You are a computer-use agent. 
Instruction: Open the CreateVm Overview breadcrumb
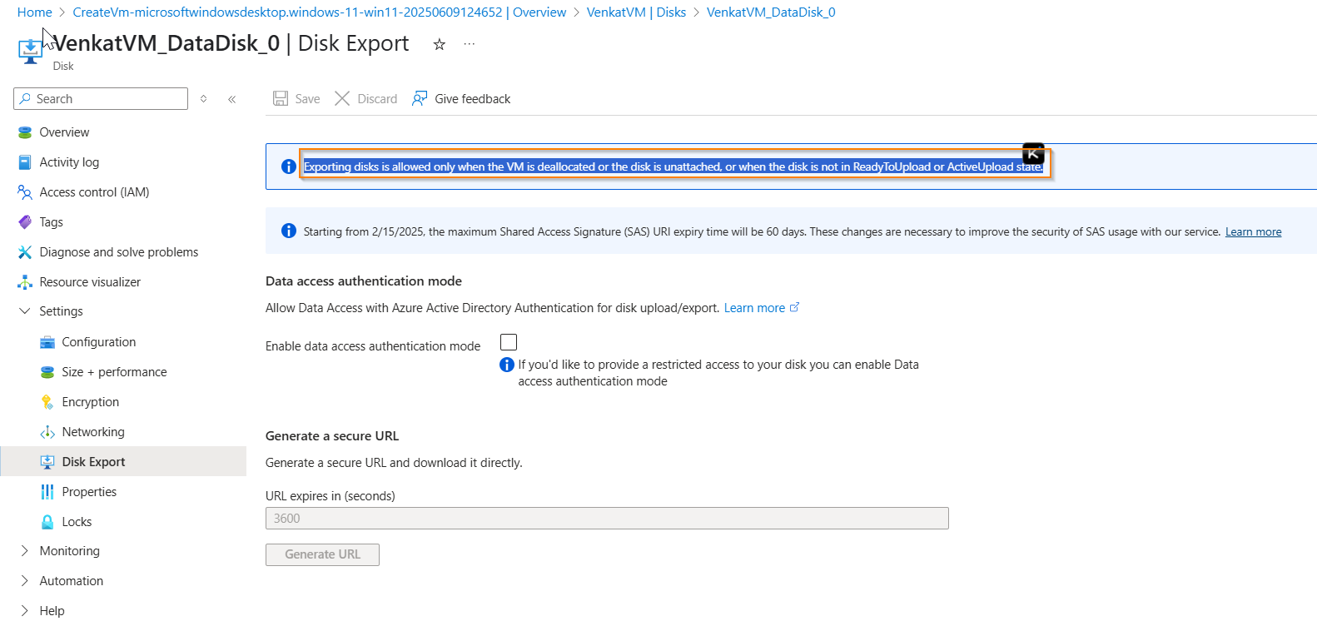319,12
